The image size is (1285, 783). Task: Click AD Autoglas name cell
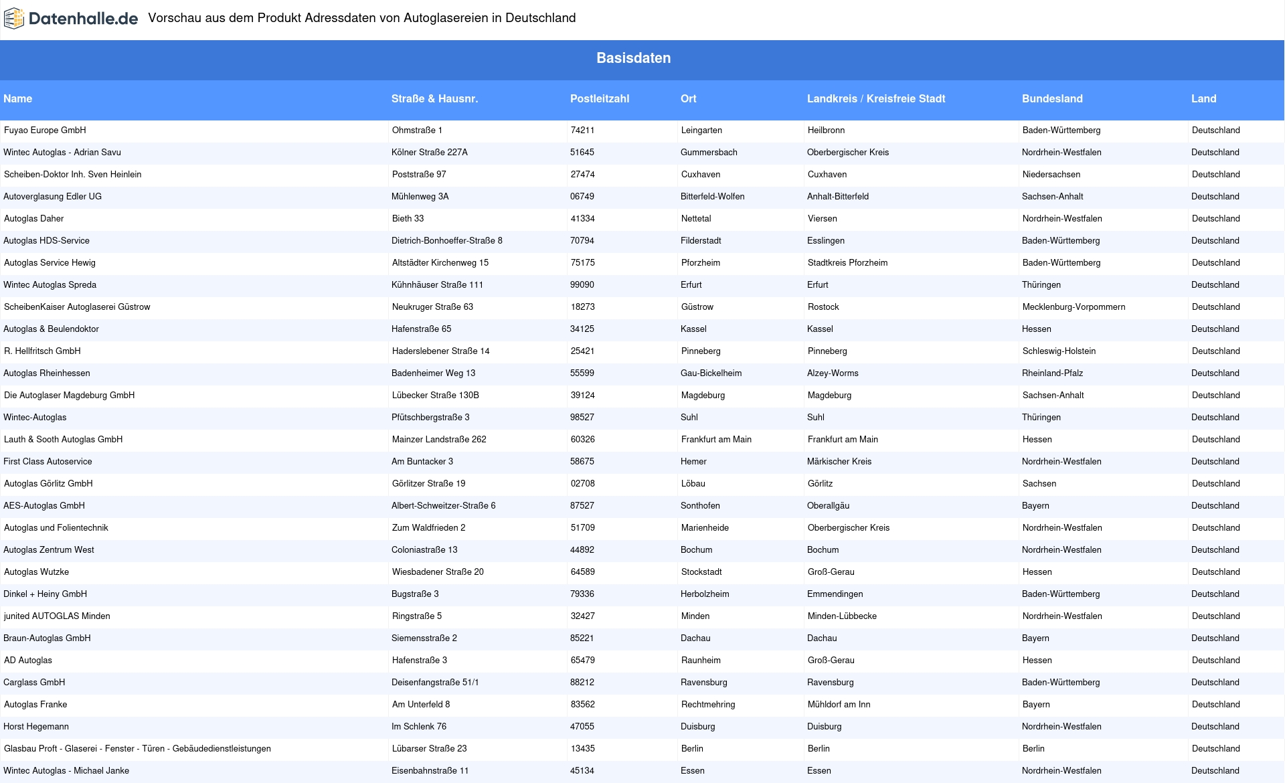28,661
